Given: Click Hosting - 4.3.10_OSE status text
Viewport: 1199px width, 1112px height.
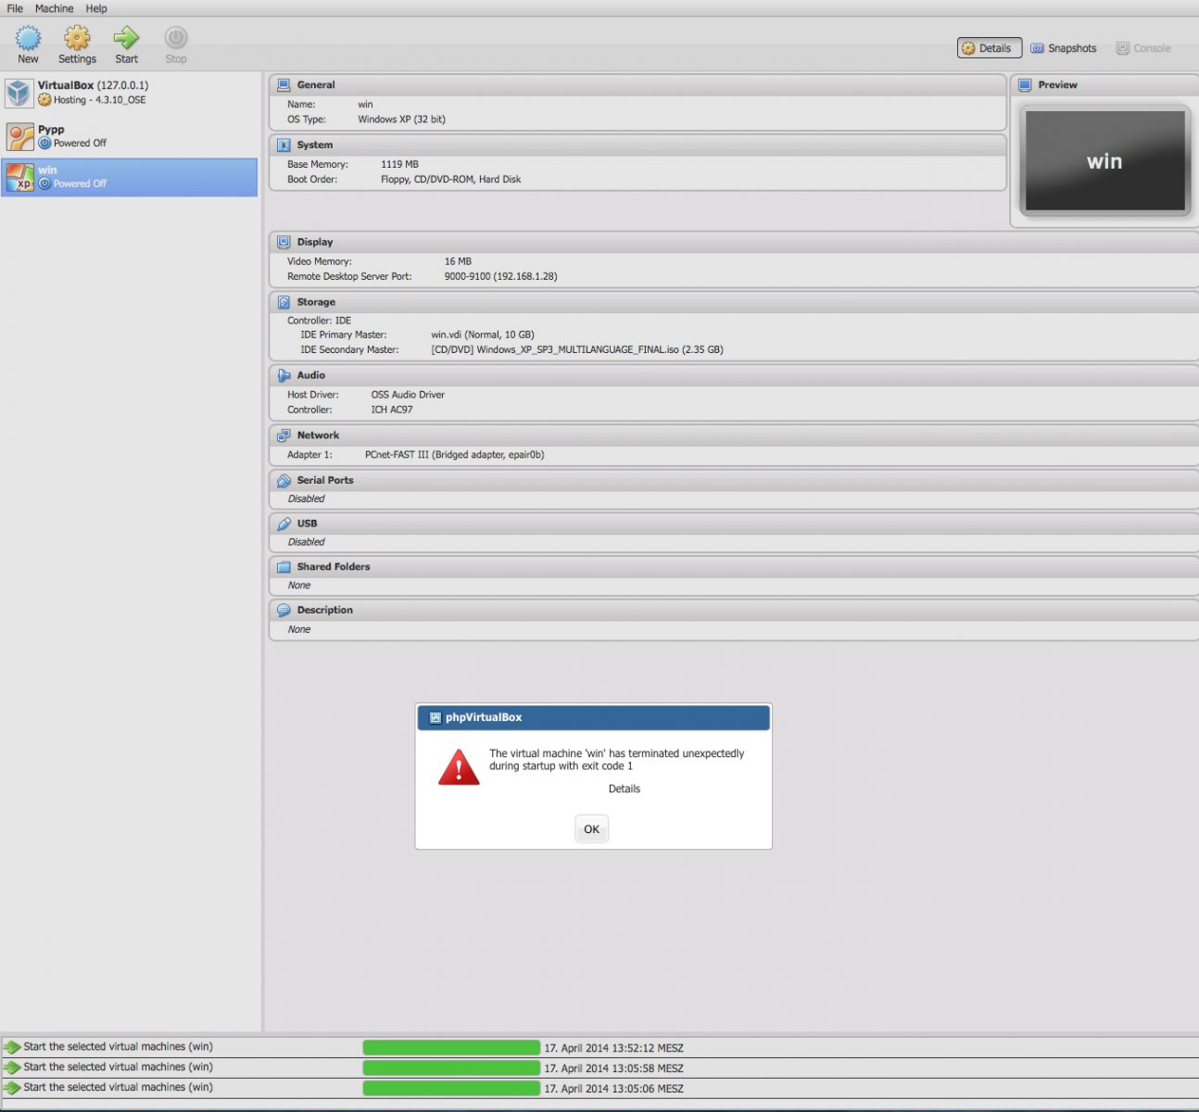Looking at the screenshot, I should (x=99, y=100).
